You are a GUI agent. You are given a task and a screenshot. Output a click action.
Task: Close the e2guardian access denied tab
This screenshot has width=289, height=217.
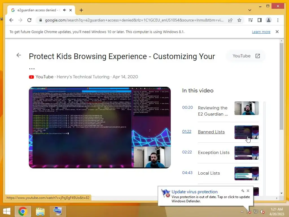pos(70,10)
